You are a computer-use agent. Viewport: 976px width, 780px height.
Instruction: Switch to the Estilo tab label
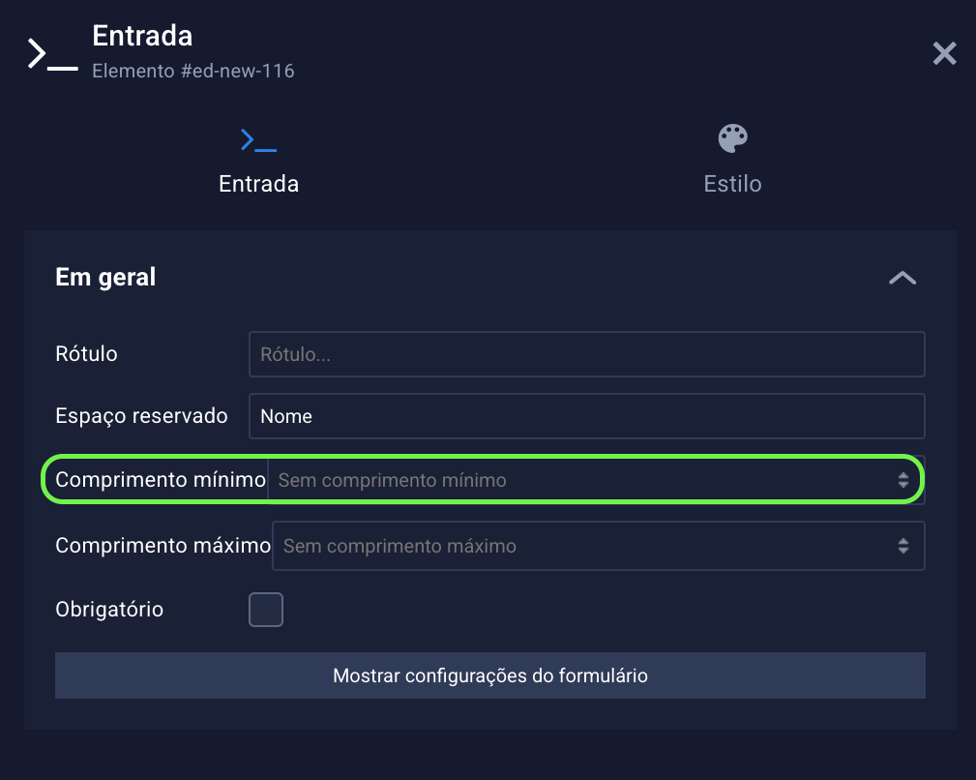coord(732,184)
